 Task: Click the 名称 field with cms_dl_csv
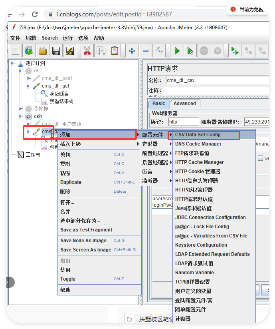tap(218, 80)
